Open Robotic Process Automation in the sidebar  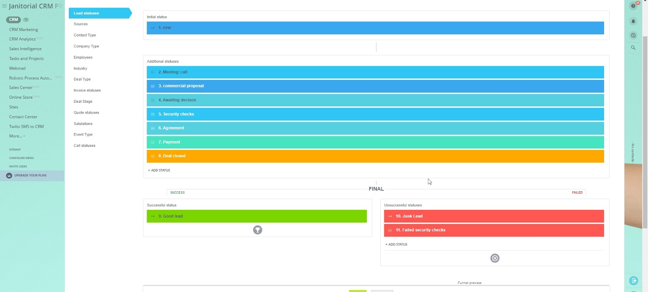31,78
